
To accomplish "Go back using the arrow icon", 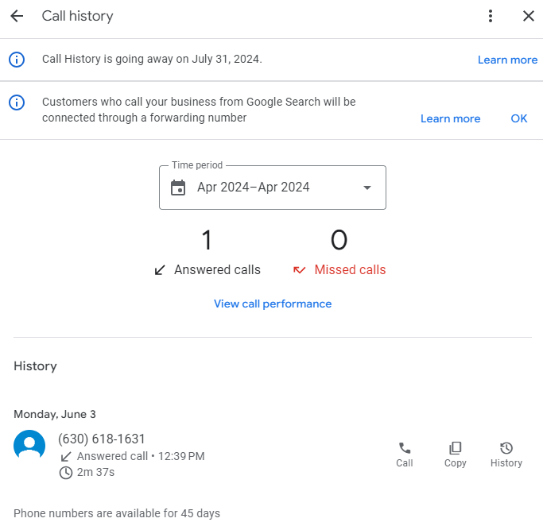I will tap(17, 16).
